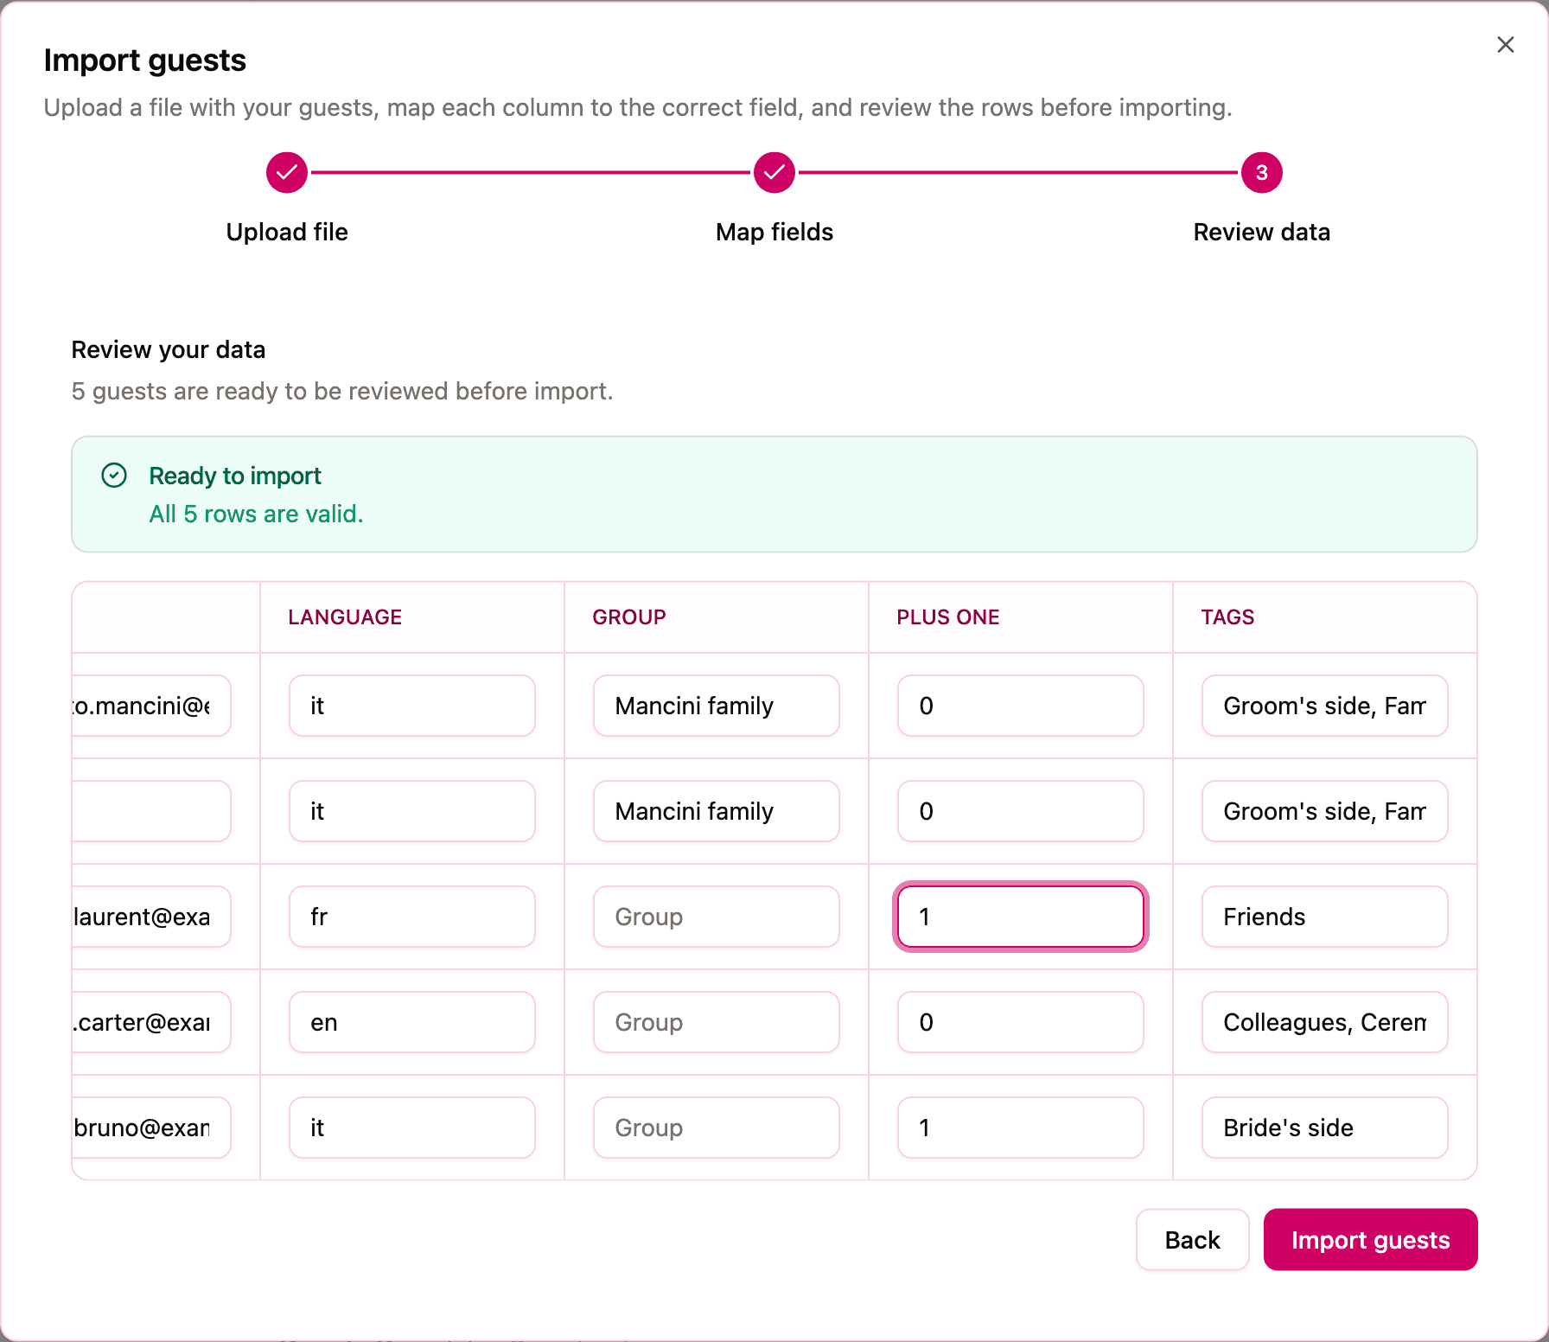Edit plus one field in the Colleagues row
Image resolution: width=1549 pixels, height=1342 pixels.
(1021, 1022)
